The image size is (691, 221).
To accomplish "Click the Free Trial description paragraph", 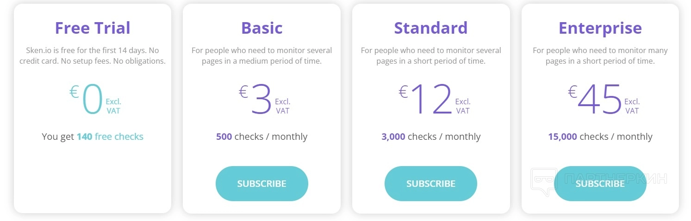I will tap(93, 55).
